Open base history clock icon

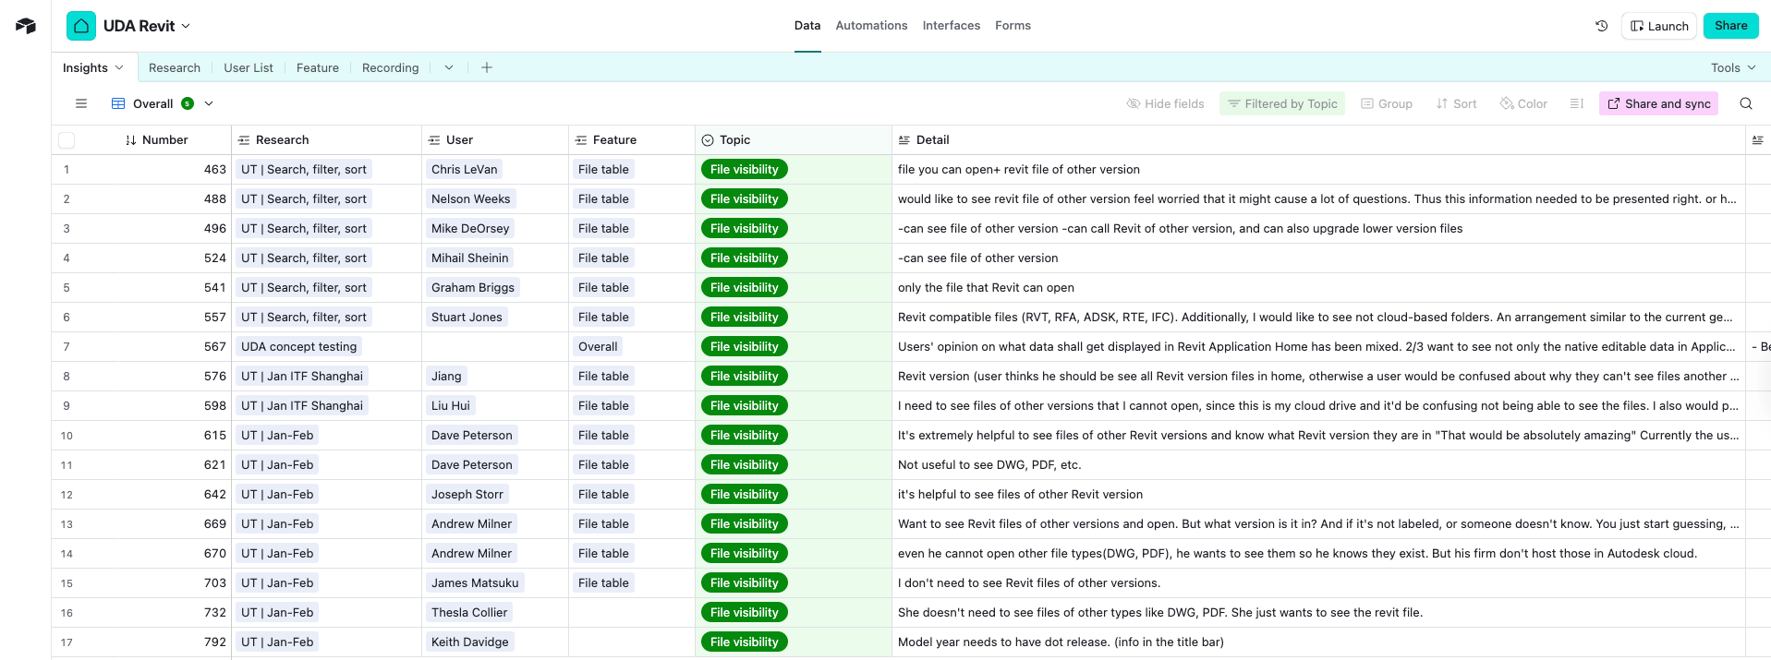1602,26
